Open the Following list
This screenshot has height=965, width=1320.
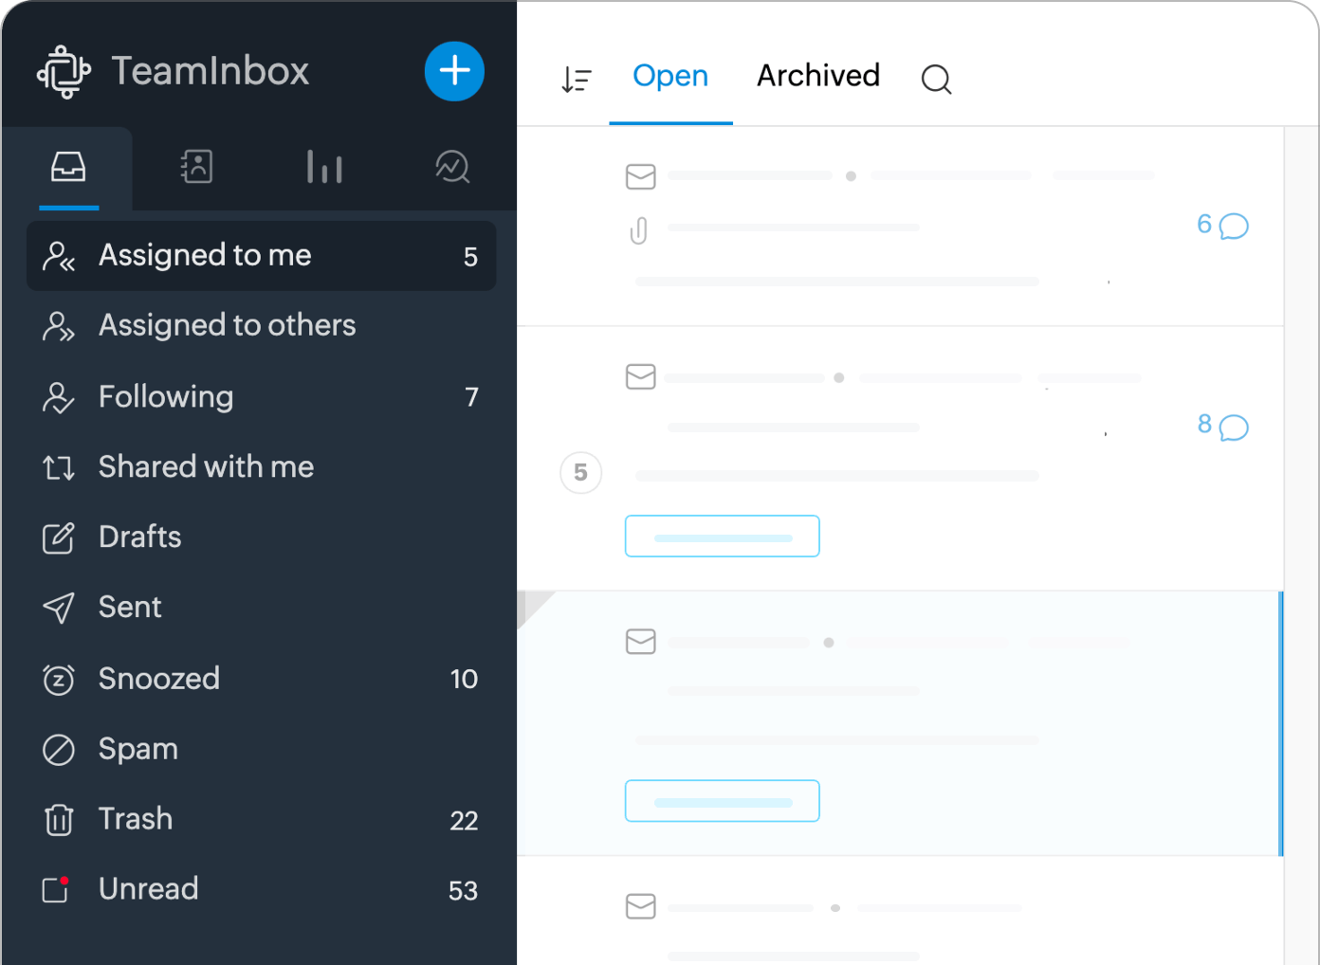pyautogui.click(x=166, y=396)
